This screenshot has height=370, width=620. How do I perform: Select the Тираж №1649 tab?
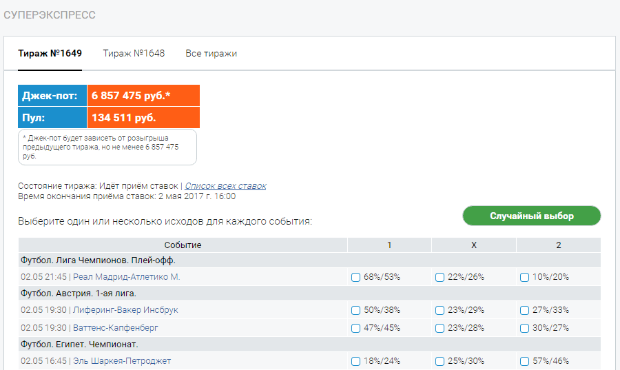click(50, 53)
